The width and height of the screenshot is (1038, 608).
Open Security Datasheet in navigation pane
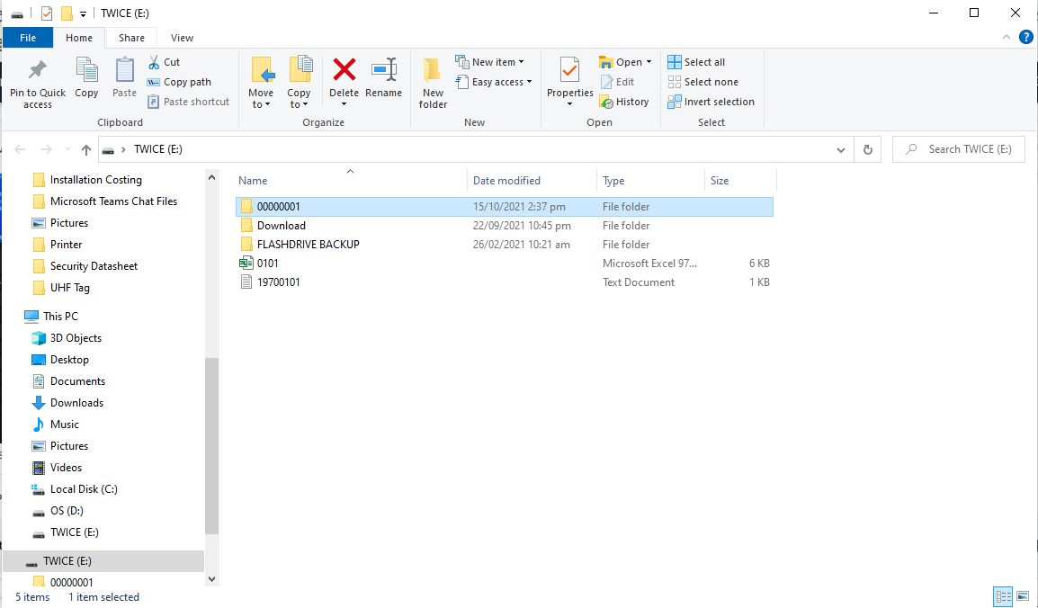pyautogui.click(x=94, y=266)
